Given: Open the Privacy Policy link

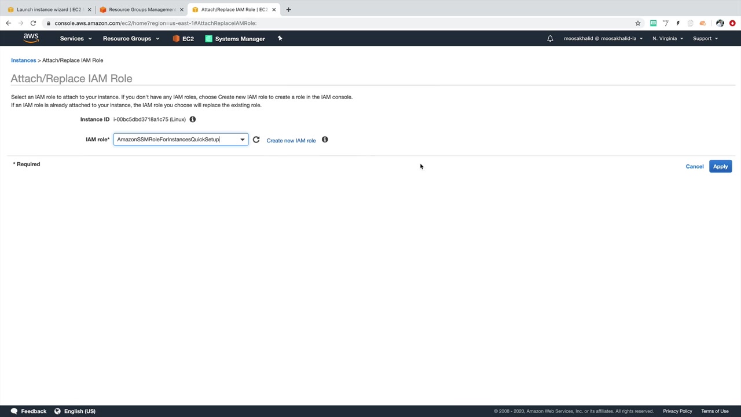Looking at the screenshot, I should 677,411.
